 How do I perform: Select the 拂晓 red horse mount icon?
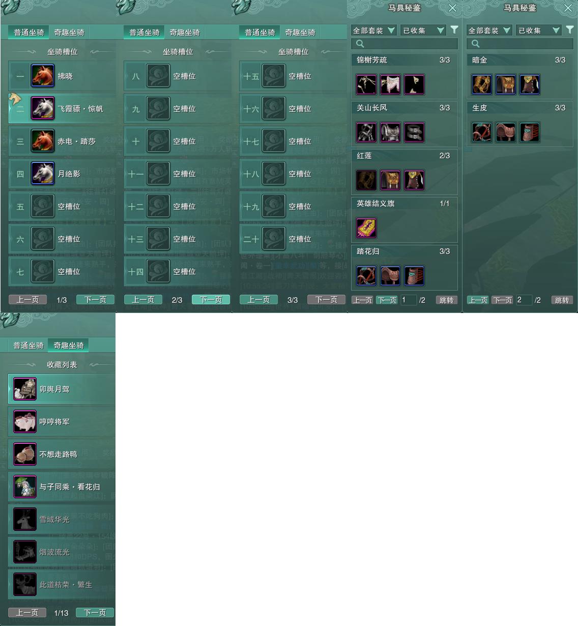(43, 76)
